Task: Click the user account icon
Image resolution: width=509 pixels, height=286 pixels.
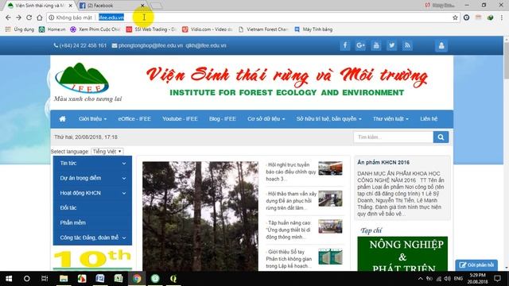Action: coord(441,46)
